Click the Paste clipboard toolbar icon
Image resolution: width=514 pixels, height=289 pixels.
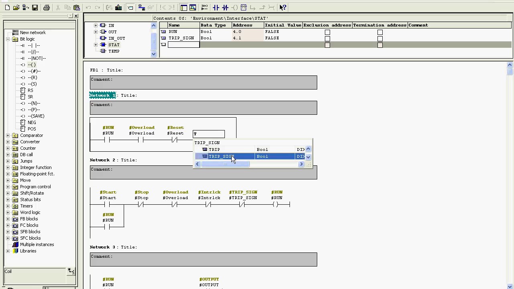(x=76, y=8)
